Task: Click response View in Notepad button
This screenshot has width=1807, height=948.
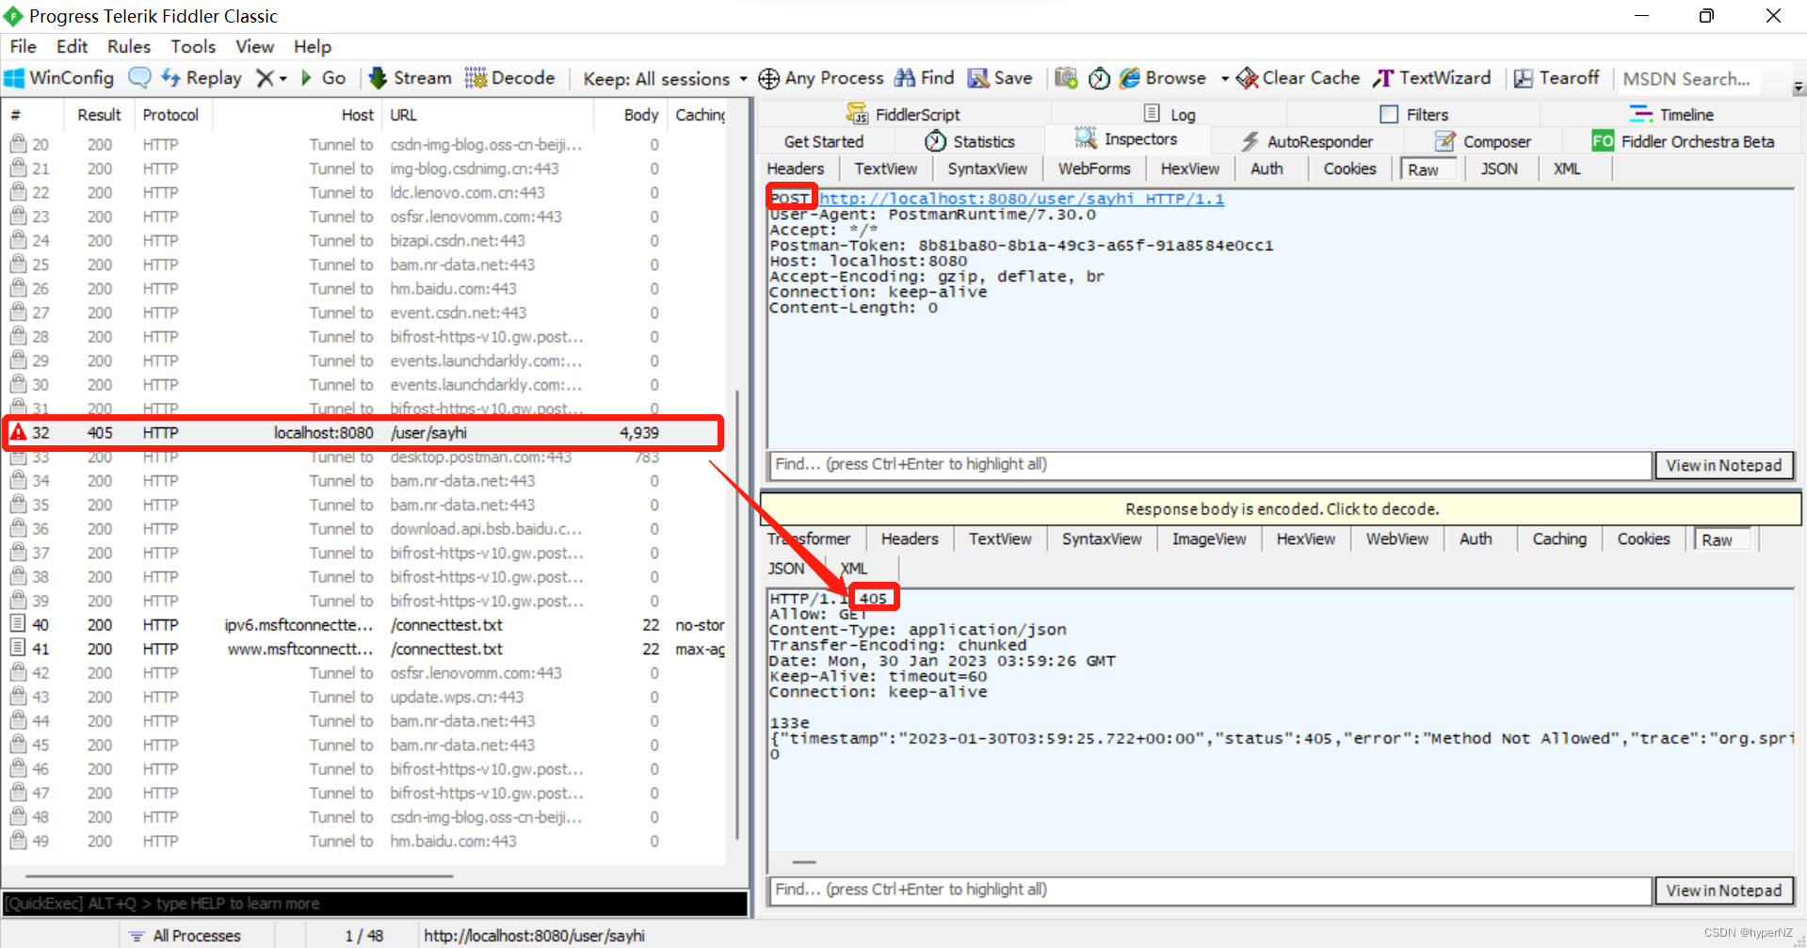Action: point(1724,891)
